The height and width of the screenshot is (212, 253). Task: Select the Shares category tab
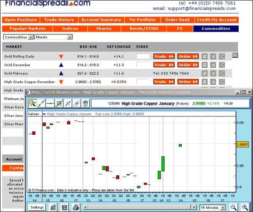tap(104, 29)
